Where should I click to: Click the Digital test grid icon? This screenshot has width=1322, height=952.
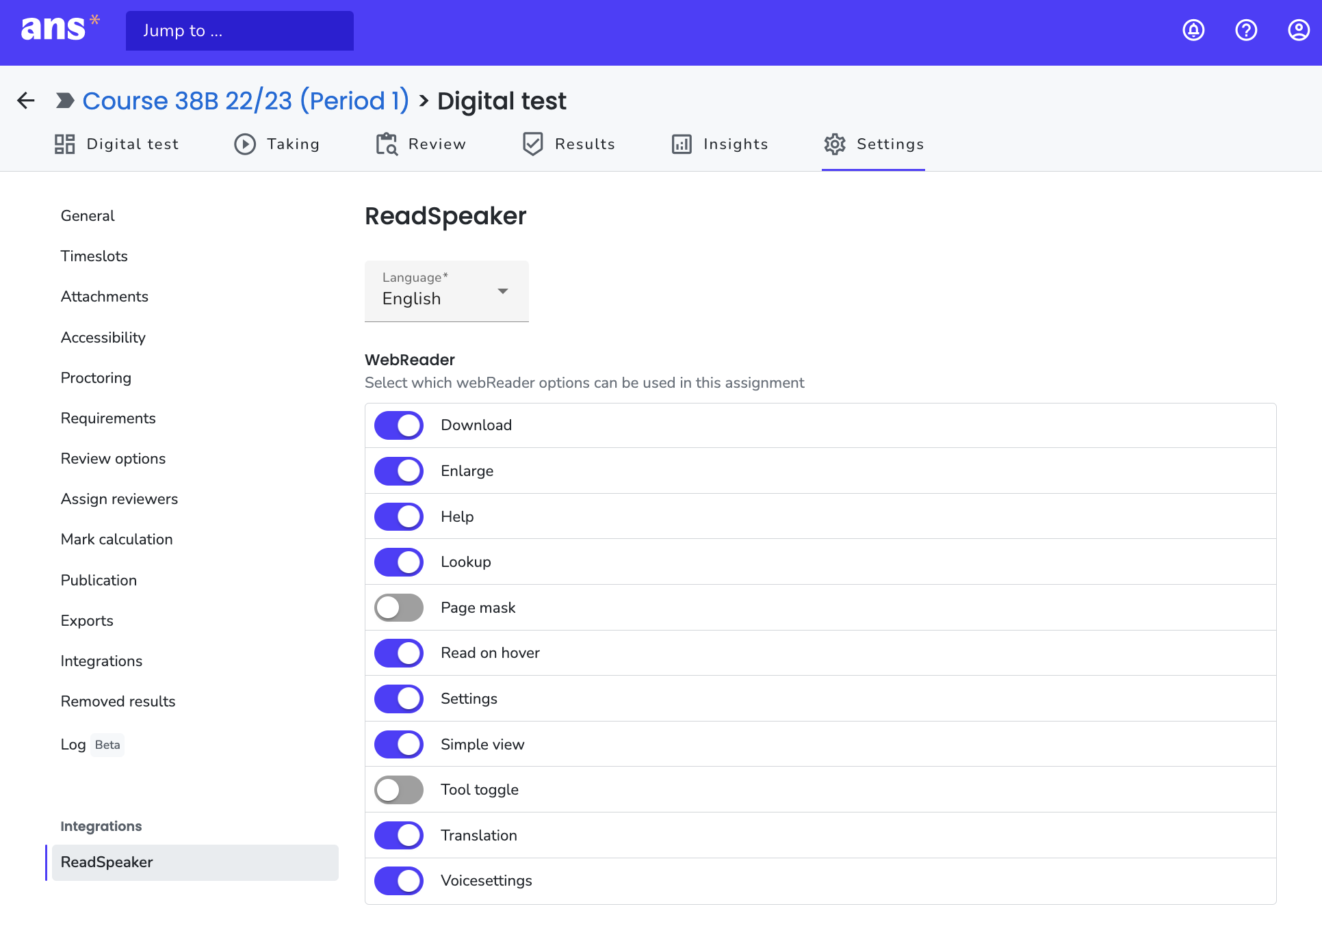click(65, 144)
